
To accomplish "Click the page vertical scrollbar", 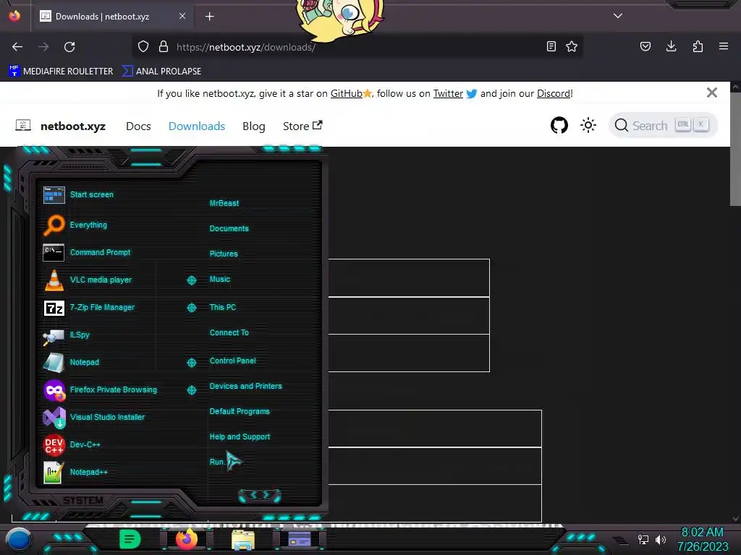I will 735,149.
